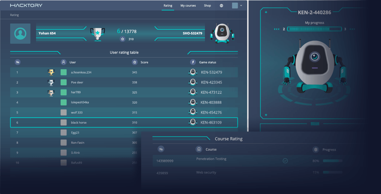Click the user avatar in top bar
Image resolution: width=381 pixels, height=194 pixels.
(235, 6)
